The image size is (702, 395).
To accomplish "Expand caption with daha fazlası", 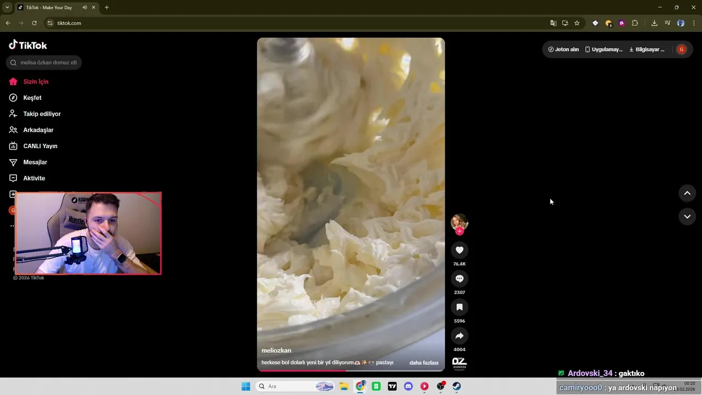I will [x=424, y=363].
